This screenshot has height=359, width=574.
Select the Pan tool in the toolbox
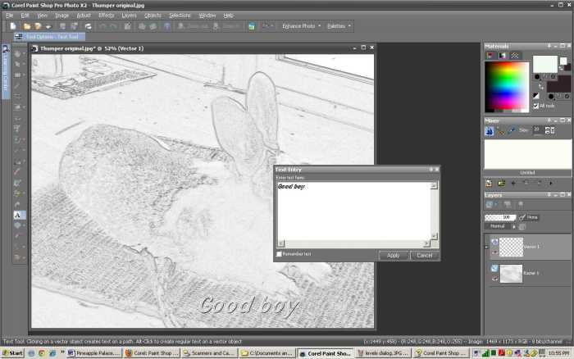click(17, 53)
